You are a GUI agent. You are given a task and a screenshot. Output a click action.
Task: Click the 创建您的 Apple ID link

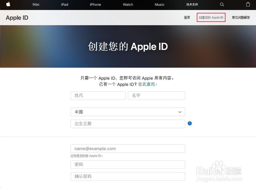(x=211, y=17)
